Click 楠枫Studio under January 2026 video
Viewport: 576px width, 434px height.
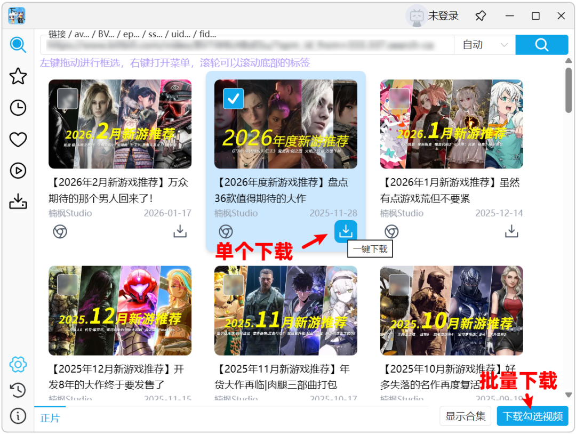click(402, 213)
